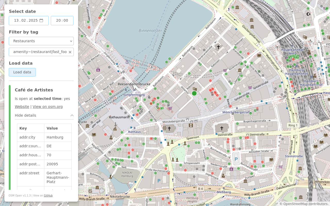This screenshot has width=330, height=206.
Task: Click the Meßberg station label
Action: tap(224, 192)
